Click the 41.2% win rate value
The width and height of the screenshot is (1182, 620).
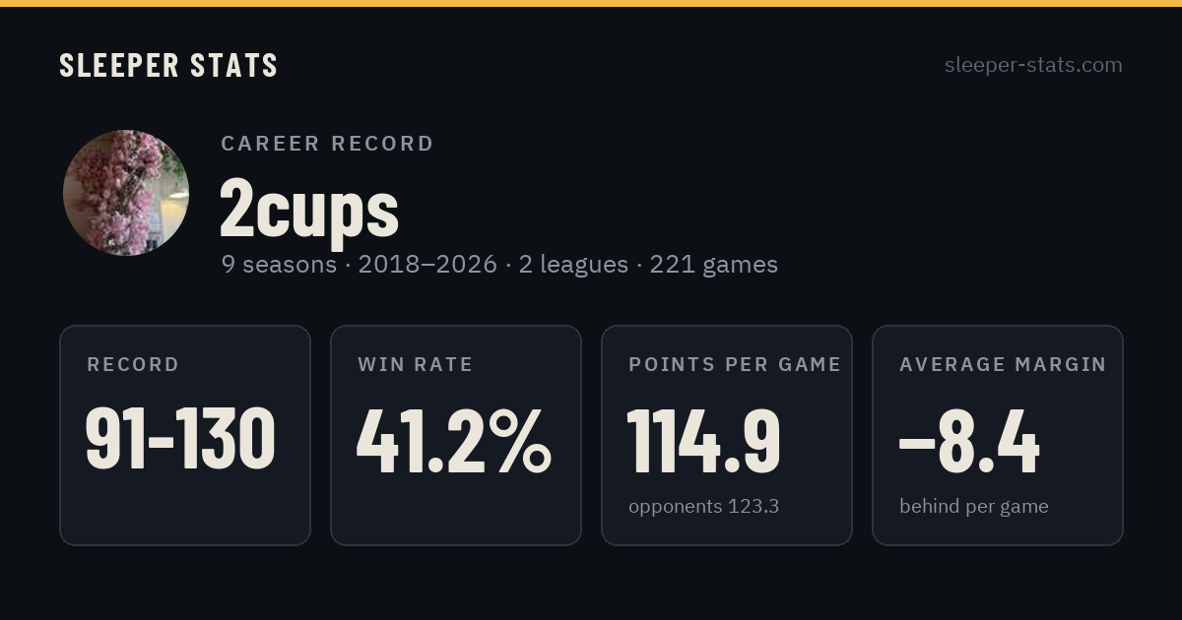click(454, 440)
